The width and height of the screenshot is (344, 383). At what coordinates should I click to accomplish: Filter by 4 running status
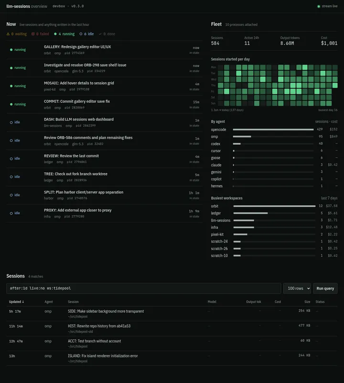click(x=64, y=34)
